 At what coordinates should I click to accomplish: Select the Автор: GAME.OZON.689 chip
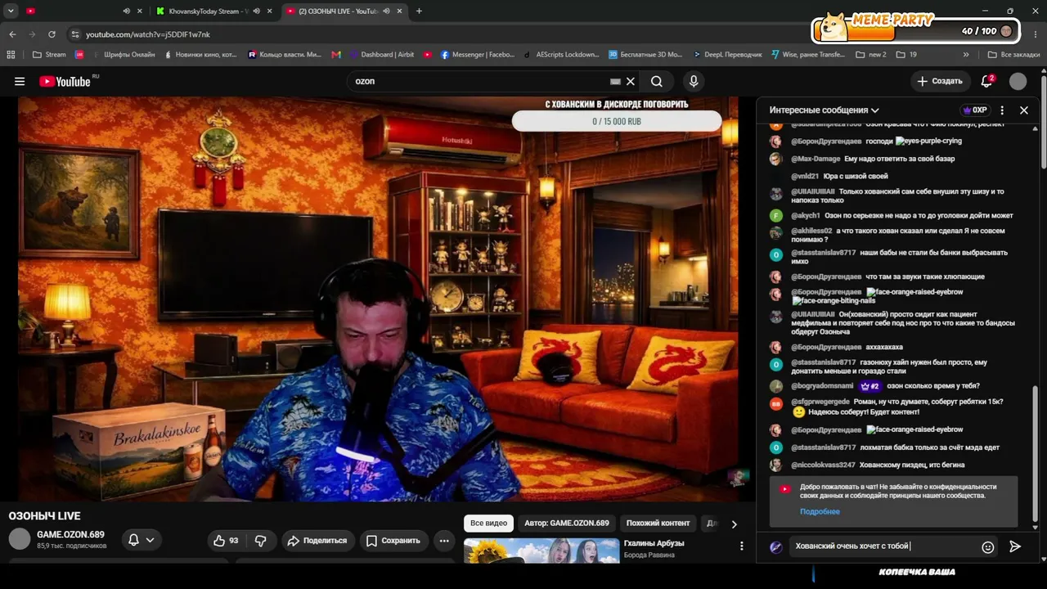[567, 524]
